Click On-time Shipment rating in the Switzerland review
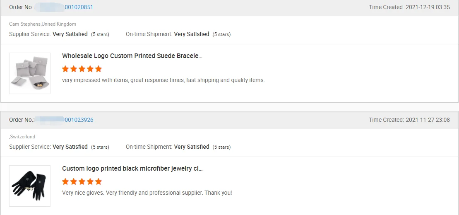This screenshot has height=215, width=459. [x=178, y=147]
